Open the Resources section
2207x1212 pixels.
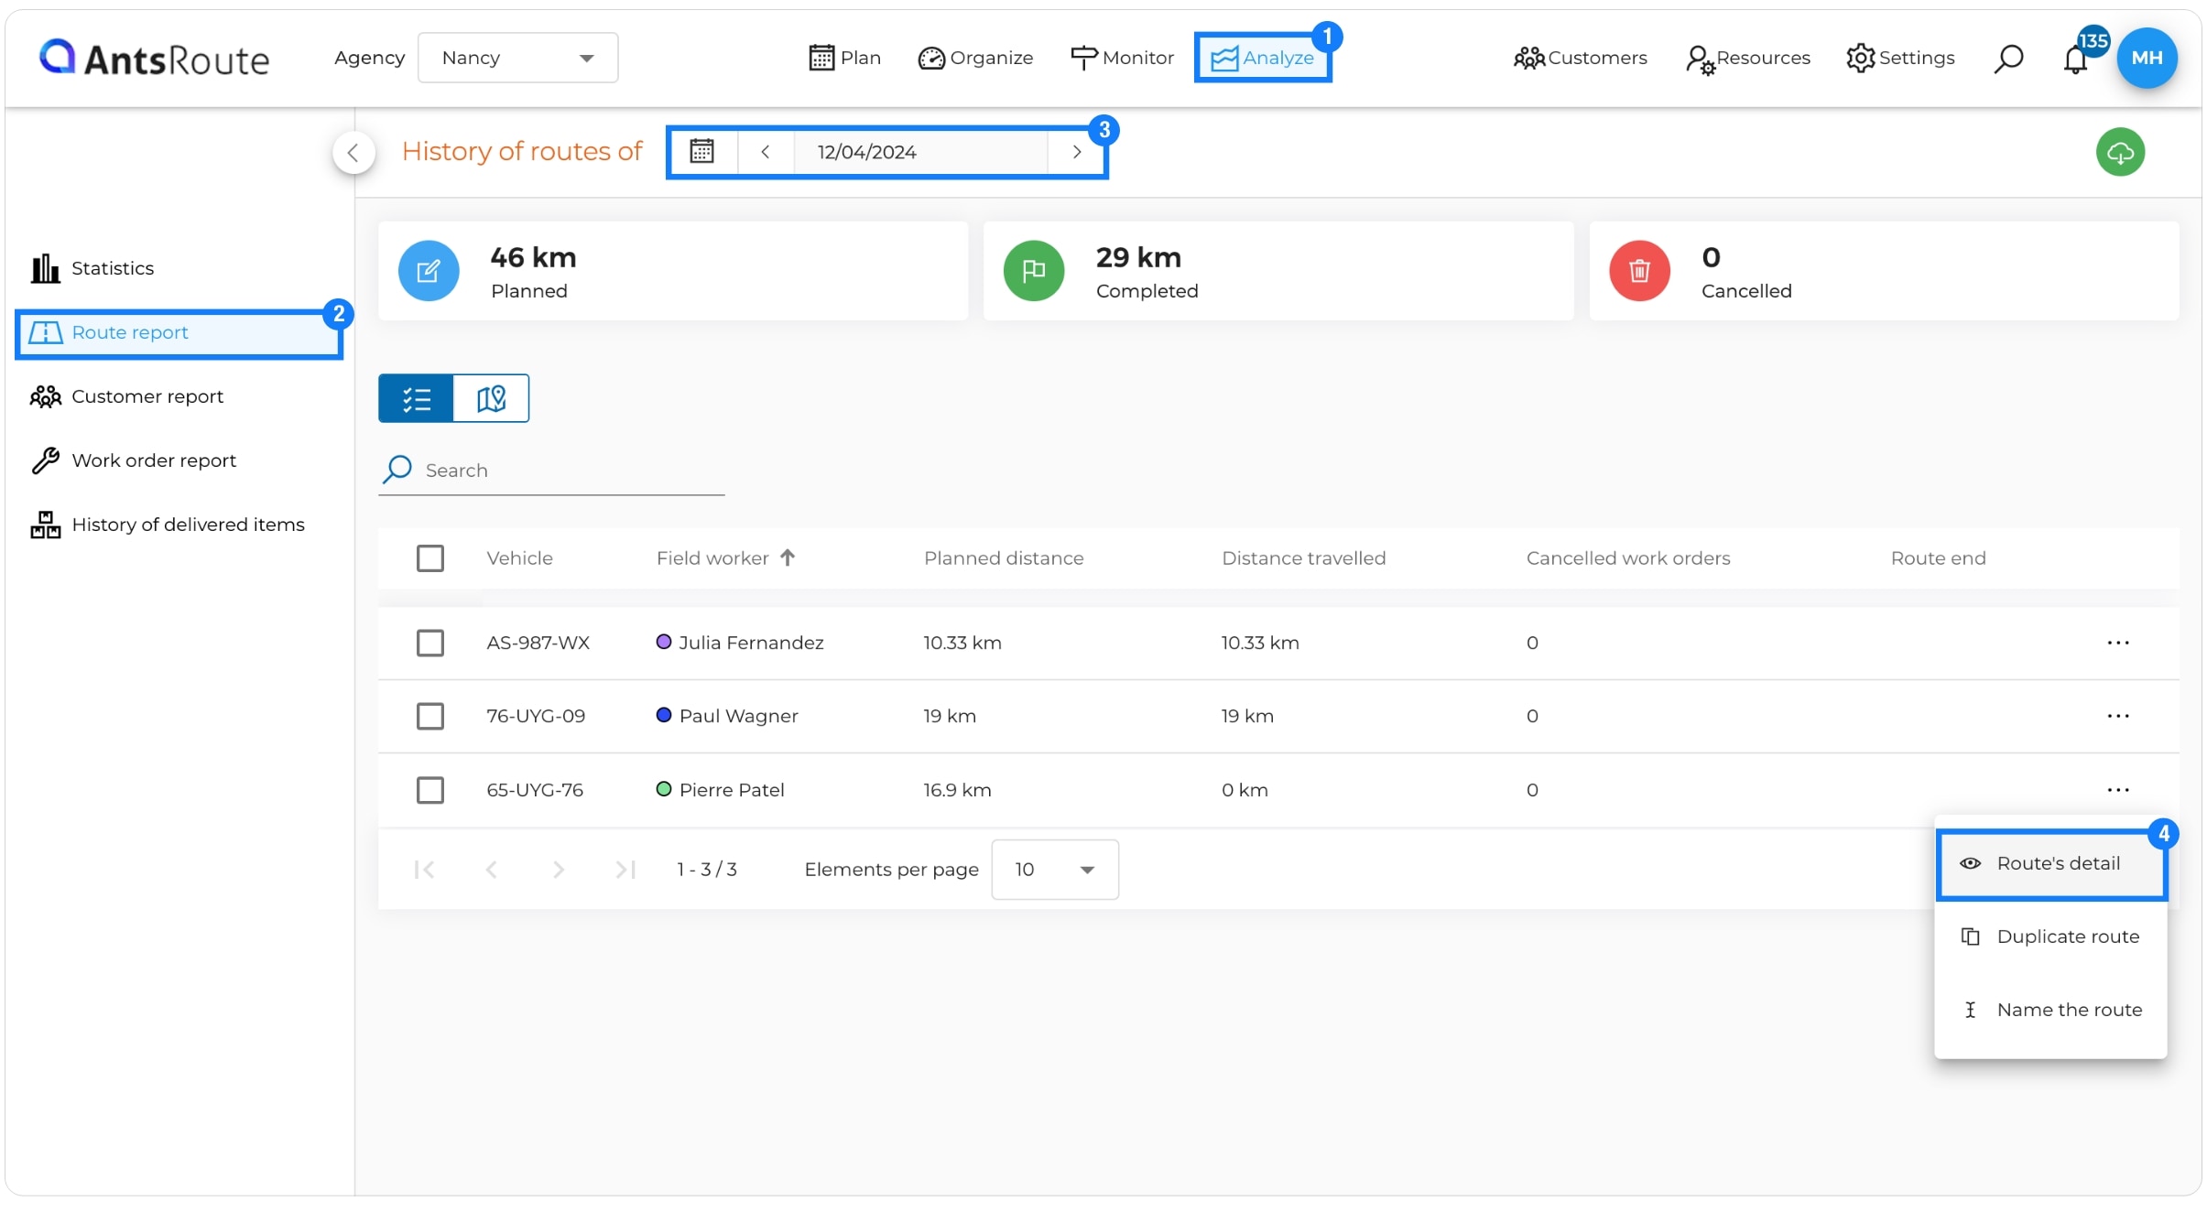(1748, 58)
